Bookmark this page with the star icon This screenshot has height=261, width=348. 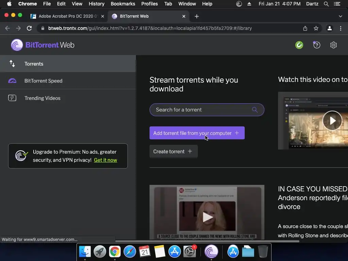[316, 28]
